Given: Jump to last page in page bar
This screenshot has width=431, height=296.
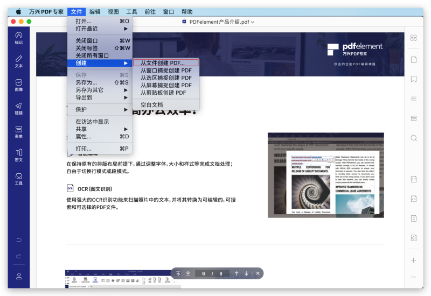Looking at the screenshot, I should pos(188,273).
